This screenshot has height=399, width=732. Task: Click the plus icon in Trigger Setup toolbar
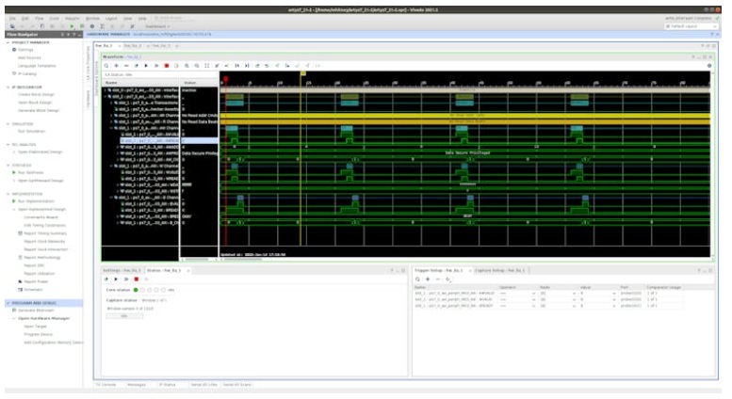click(x=427, y=279)
